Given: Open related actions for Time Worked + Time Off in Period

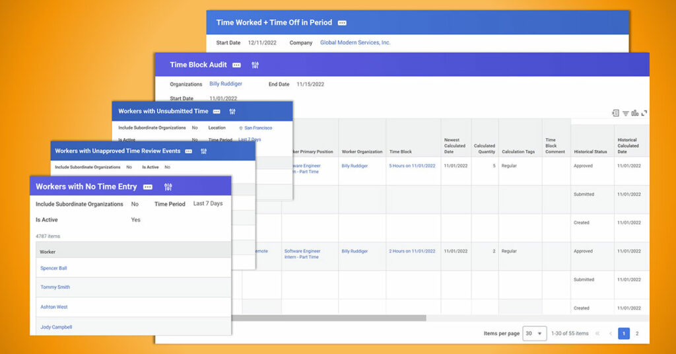Looking at the screenshot, I should click(342, 23).
